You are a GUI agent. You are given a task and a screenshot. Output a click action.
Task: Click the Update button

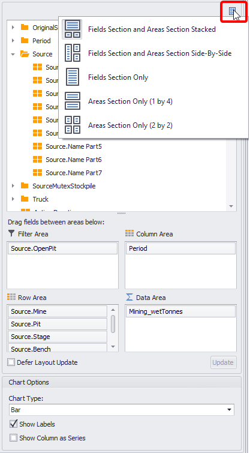tap(224, 362)
